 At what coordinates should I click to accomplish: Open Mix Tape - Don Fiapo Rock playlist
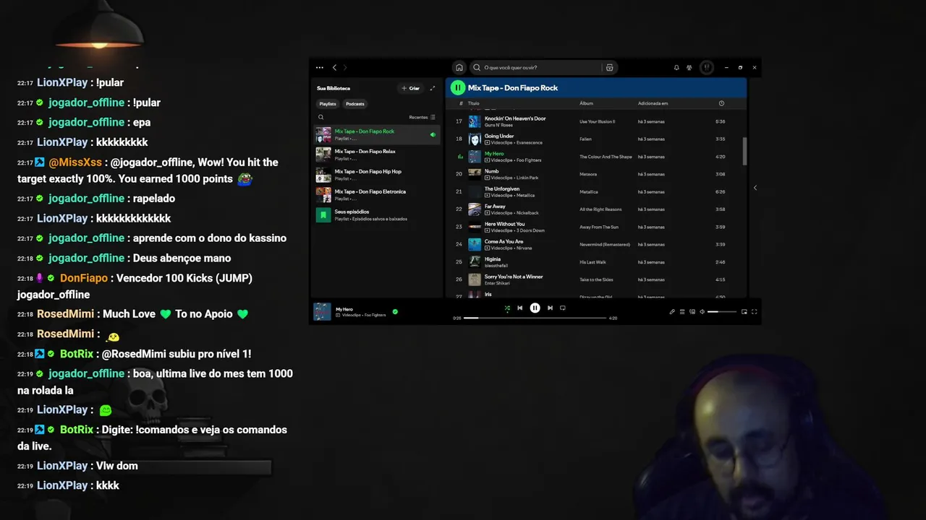pos(377,134)
